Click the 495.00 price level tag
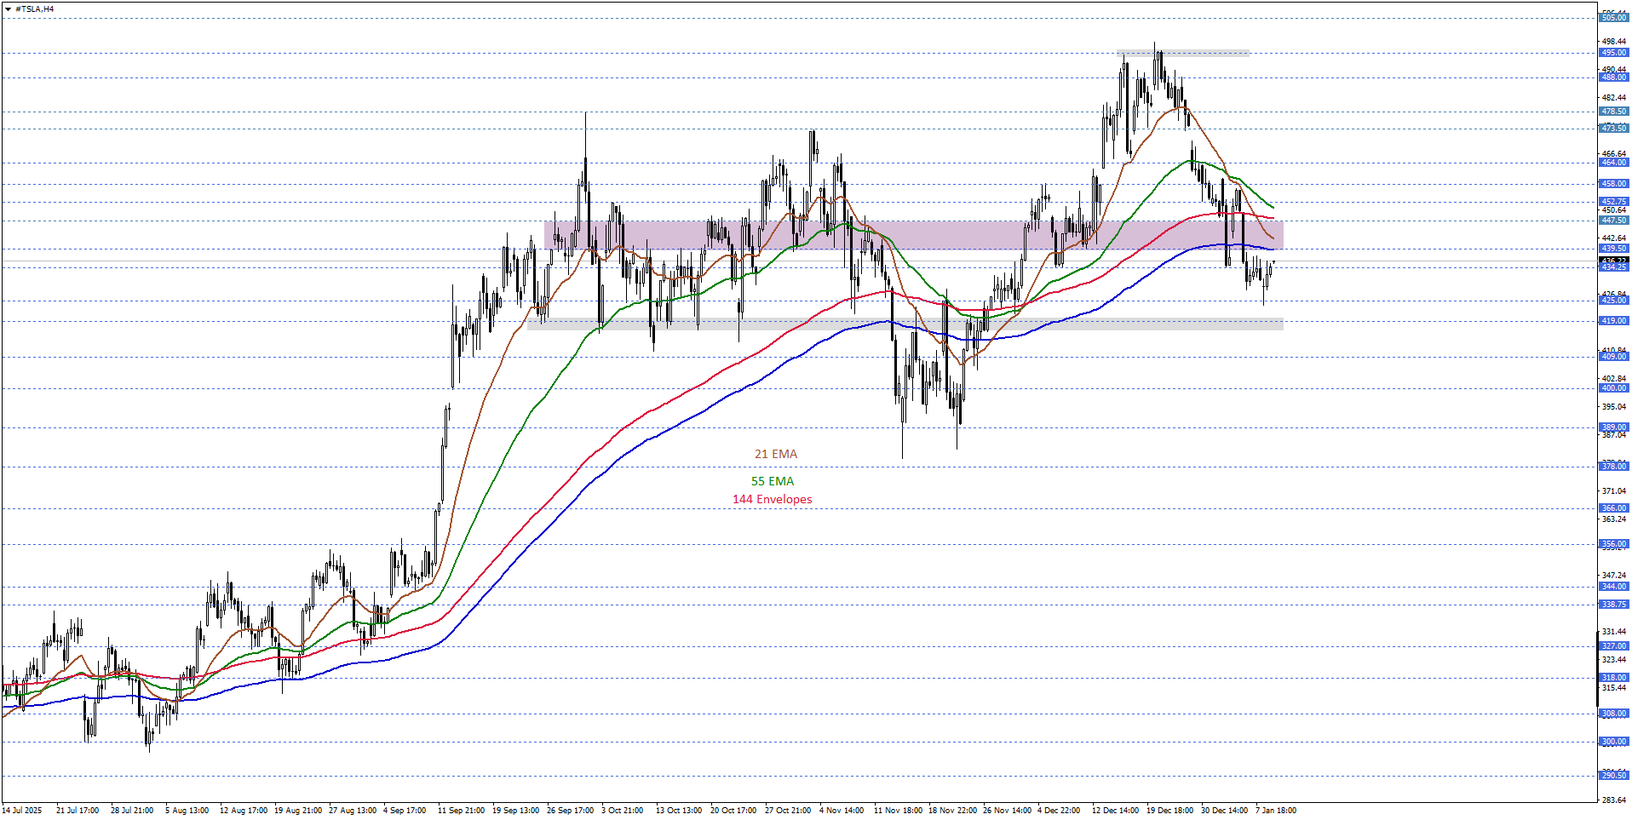 click(1613, 53)
